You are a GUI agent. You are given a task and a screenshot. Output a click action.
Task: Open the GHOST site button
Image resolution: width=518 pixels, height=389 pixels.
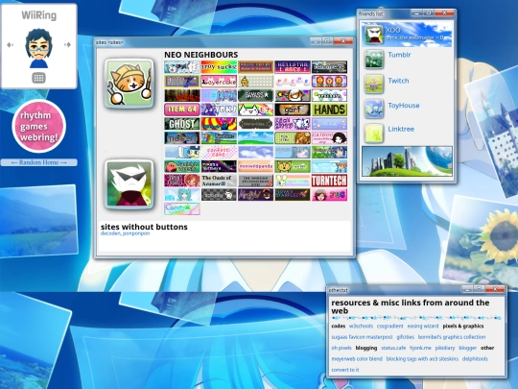(x=182, y=124)
